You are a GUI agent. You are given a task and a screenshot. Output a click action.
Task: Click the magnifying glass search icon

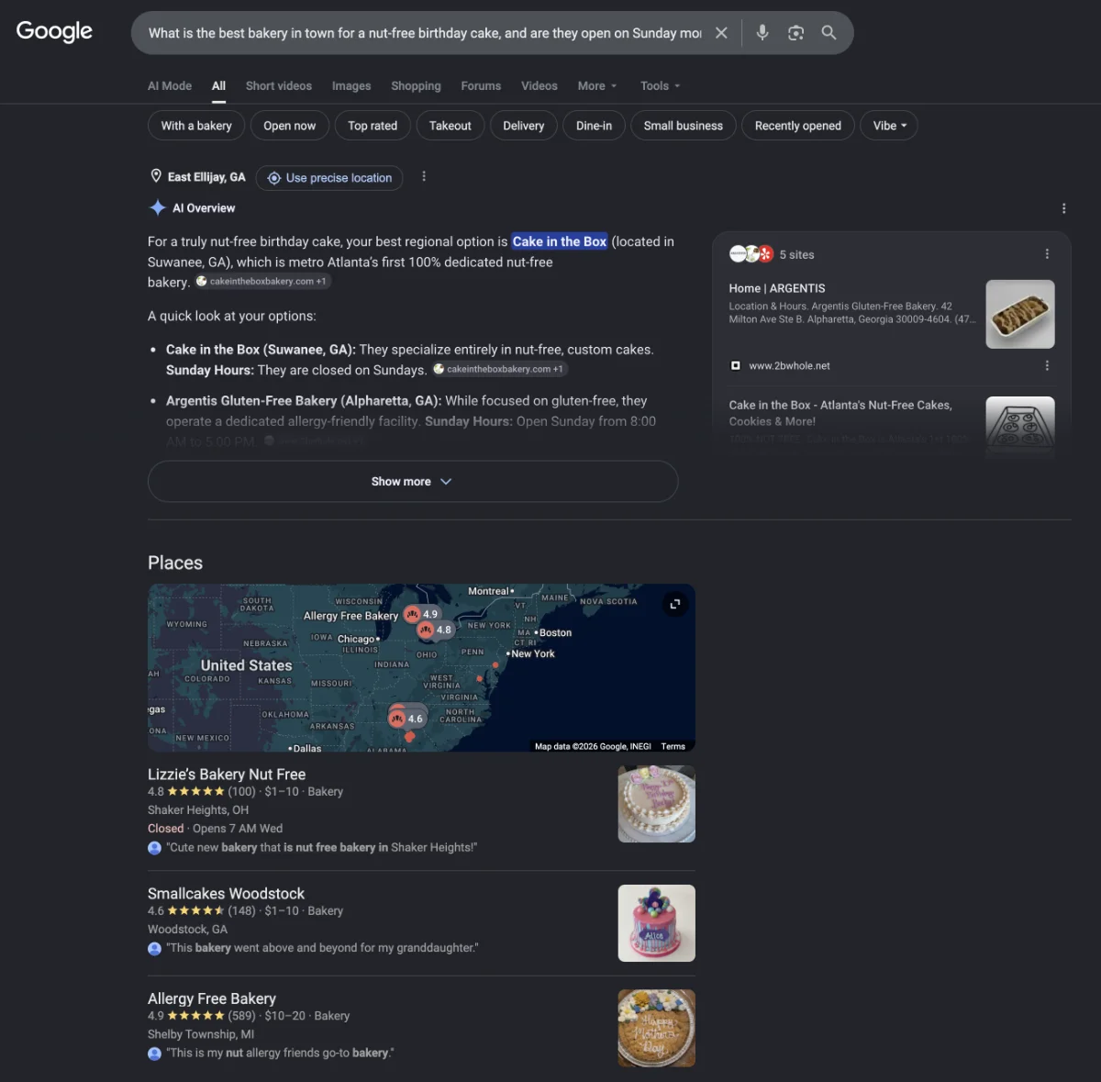coord(829,33)
